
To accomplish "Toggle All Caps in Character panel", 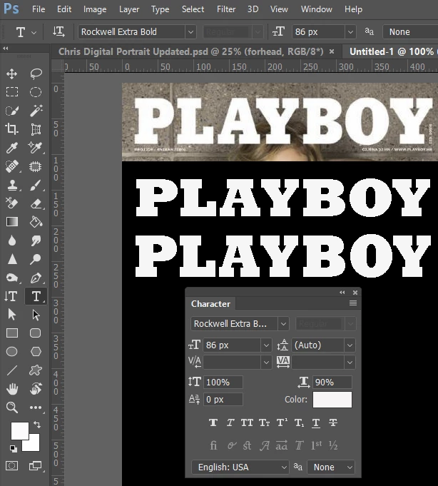I will [x=247, y=422].
